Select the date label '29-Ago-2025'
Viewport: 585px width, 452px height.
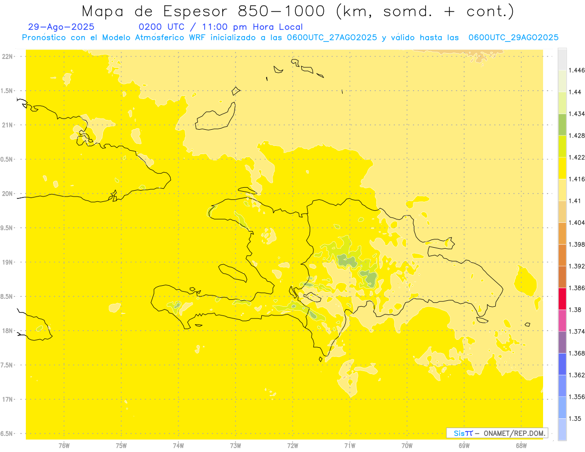click(x=61, y=27)
